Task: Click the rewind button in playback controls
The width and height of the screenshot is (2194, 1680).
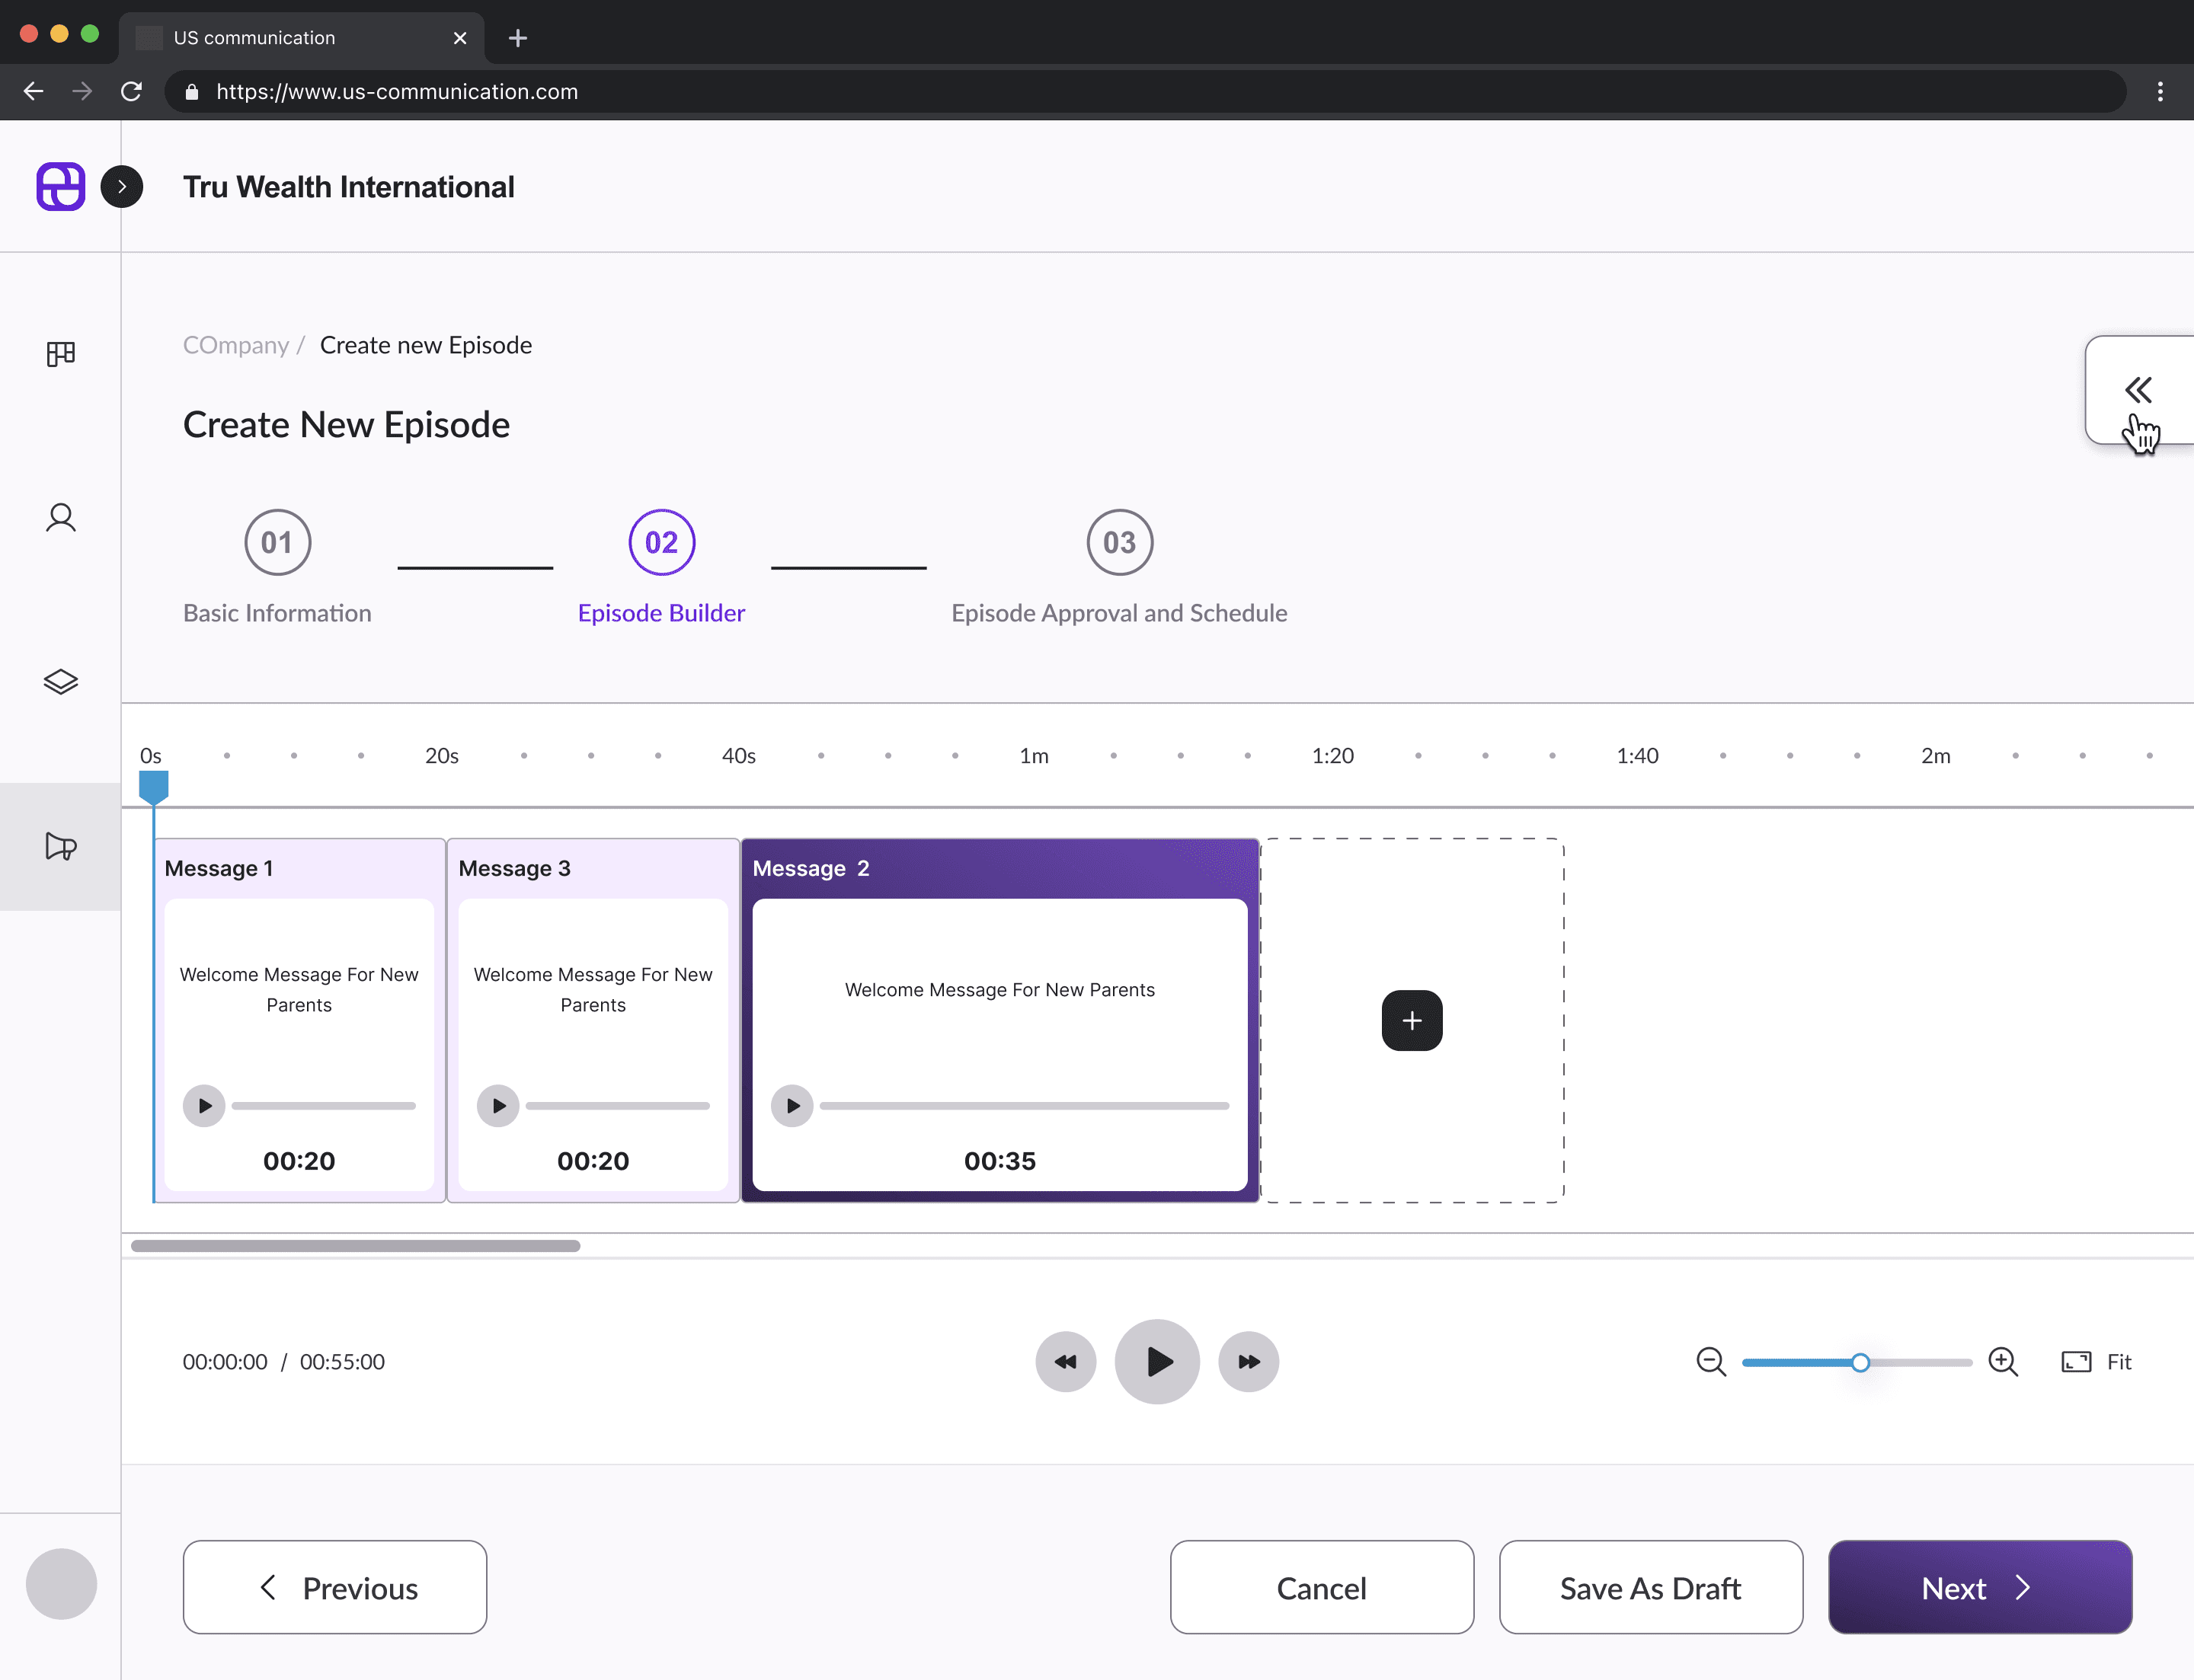Action: click(1066, 1362)
